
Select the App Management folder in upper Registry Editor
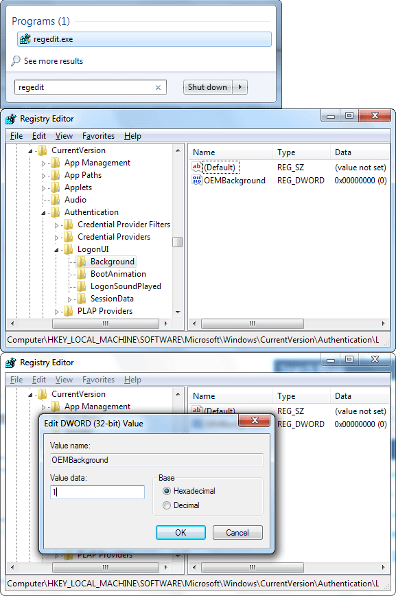pos(97,163)
